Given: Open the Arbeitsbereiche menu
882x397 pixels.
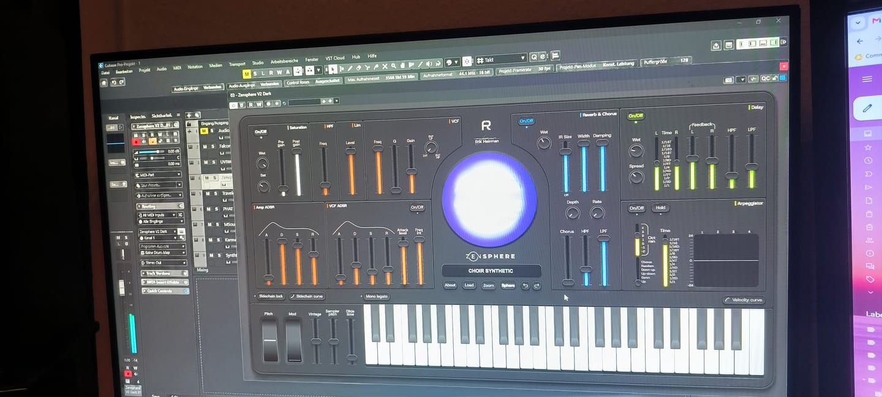Looking at the screenshot, I should 284,61.
